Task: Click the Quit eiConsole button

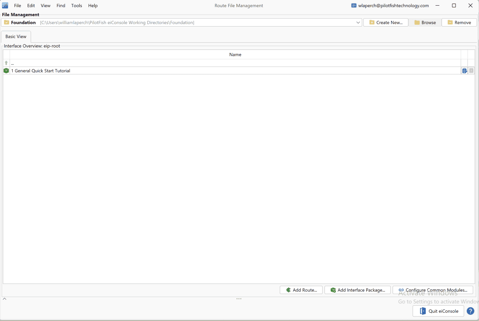Action: [x=438, y=311]
